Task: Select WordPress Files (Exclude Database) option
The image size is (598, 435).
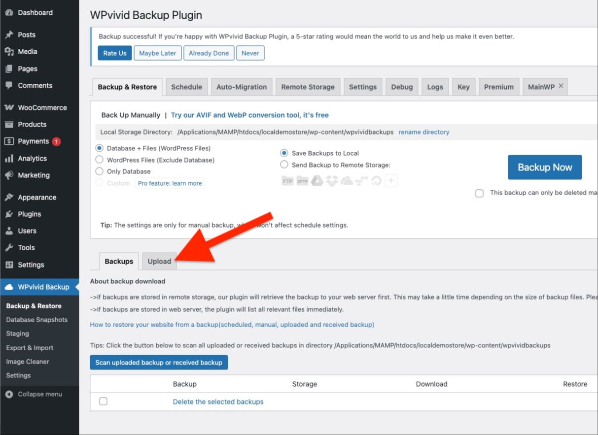Action: [100, 160]
